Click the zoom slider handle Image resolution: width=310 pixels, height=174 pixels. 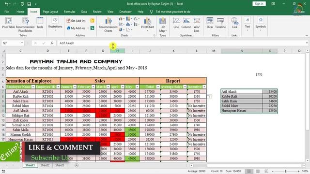[x=285, y=171]
